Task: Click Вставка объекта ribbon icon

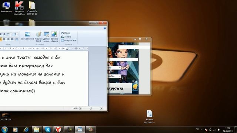Action: 54,37
